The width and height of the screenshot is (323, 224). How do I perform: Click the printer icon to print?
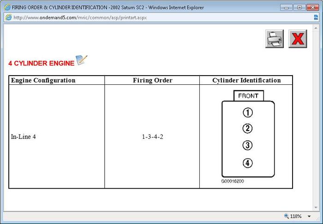[x=275, y=39]
